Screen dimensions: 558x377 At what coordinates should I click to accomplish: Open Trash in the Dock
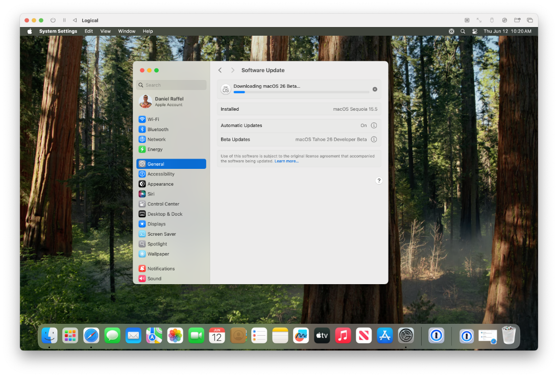[x=509, y=335]
